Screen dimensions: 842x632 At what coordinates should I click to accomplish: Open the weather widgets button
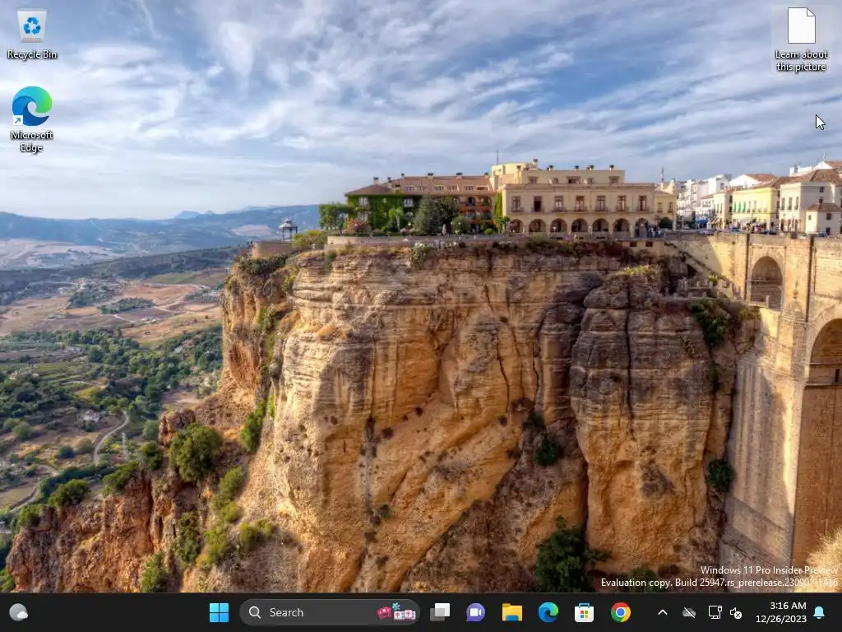(x=19, y=612)
